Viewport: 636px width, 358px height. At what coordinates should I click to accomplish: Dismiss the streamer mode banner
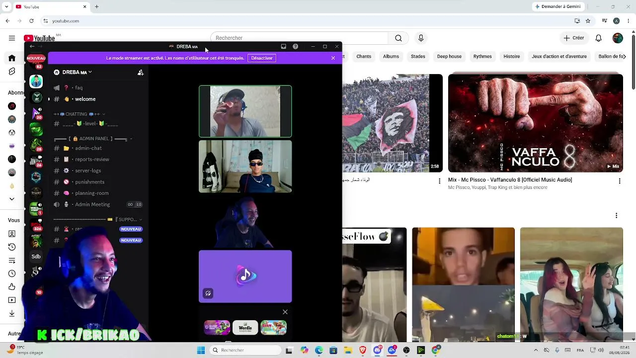[x=333, y=58]
